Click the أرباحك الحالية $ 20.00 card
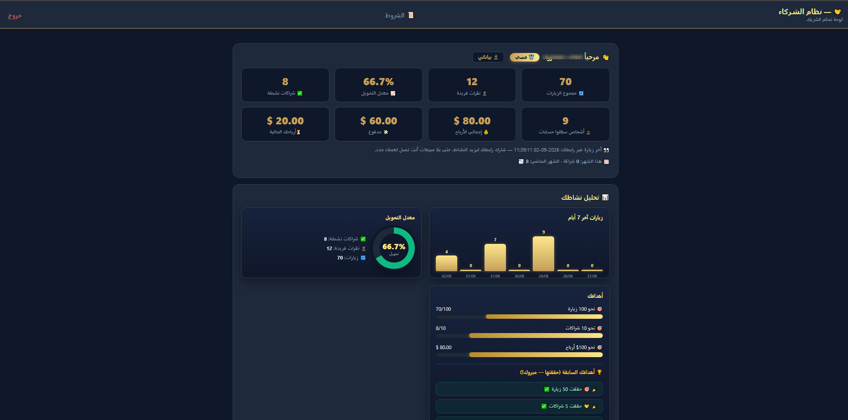 [x=285, y=124]
